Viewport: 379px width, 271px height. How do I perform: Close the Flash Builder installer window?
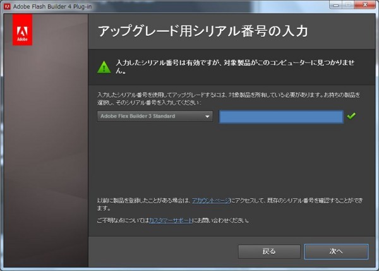click(x=365, y=5)
